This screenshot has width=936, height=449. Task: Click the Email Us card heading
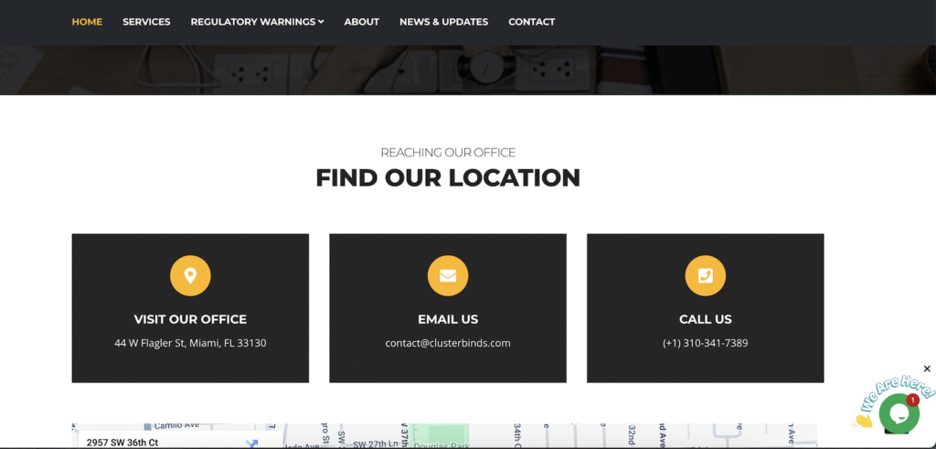448,319
